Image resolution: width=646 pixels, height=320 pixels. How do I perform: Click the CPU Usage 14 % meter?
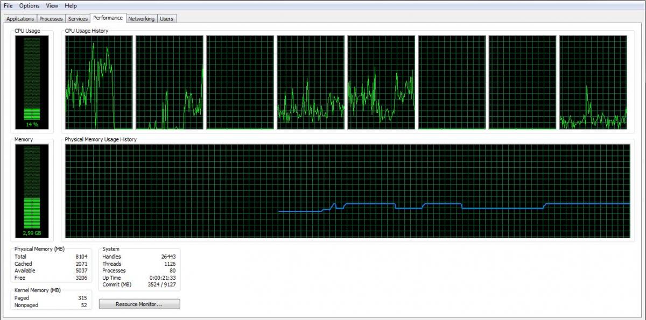[x=32, y=82]
